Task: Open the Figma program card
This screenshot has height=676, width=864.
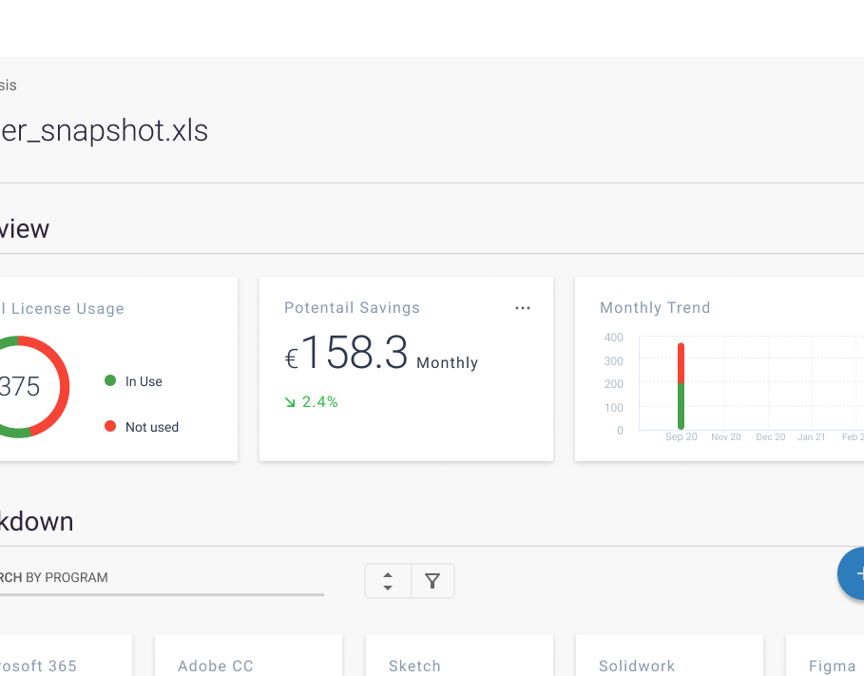Action: tap(825, 655)
